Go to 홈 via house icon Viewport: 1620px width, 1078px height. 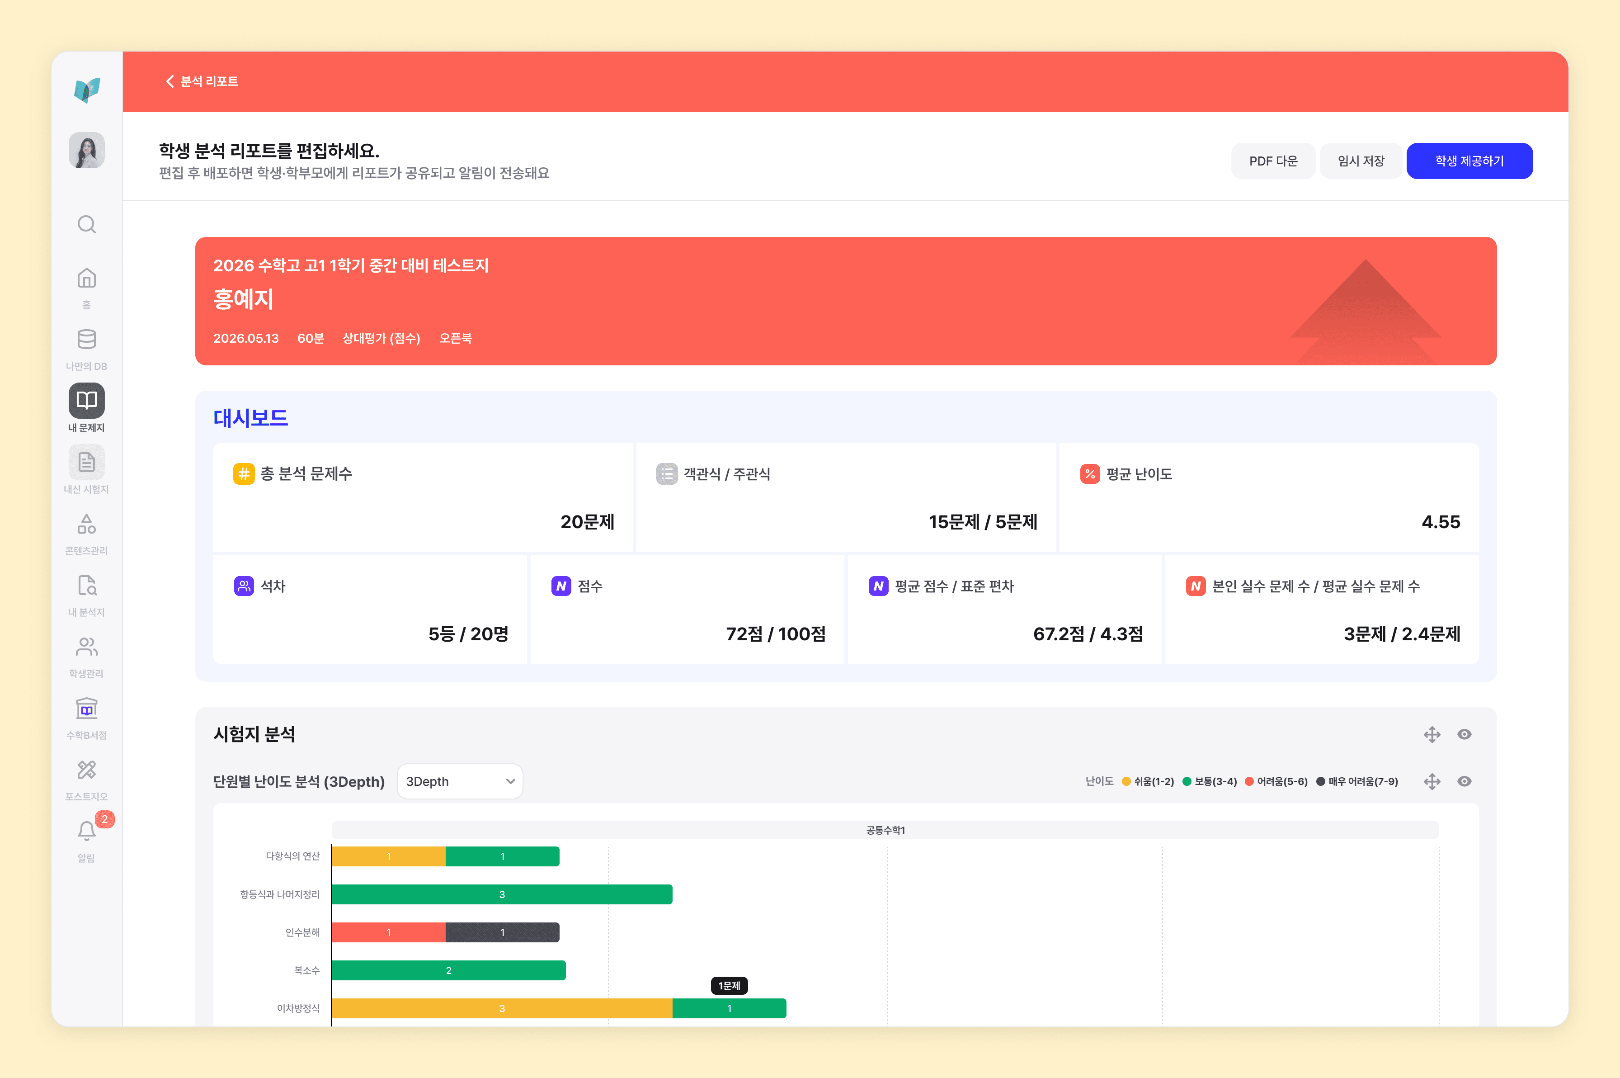[87, 279]
